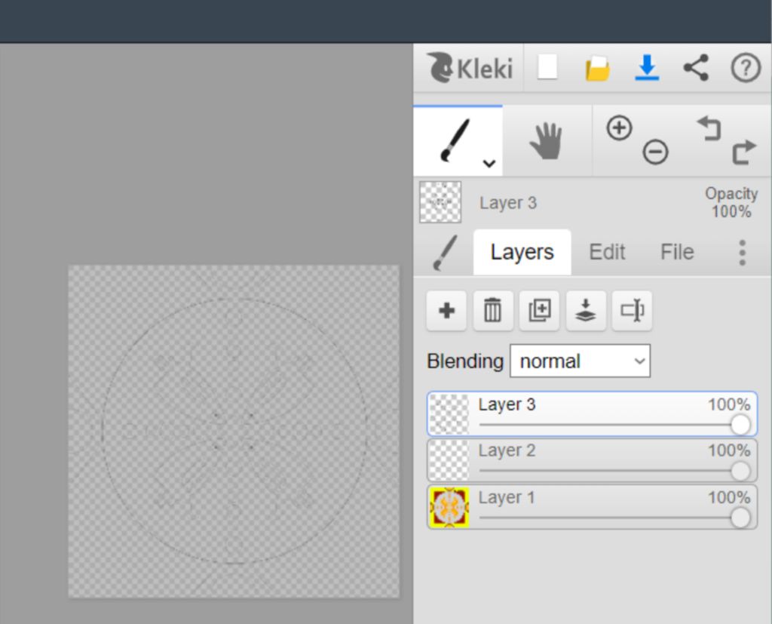Screen dimensions: 772x624
Task: Expand the brush tool options arrow
Action: point(489,163)
